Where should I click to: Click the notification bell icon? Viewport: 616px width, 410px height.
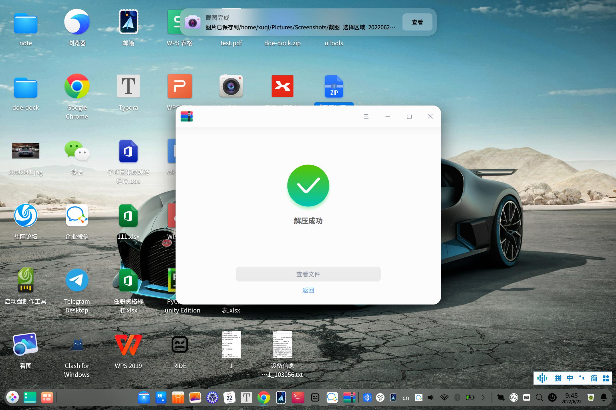point(604,397)
